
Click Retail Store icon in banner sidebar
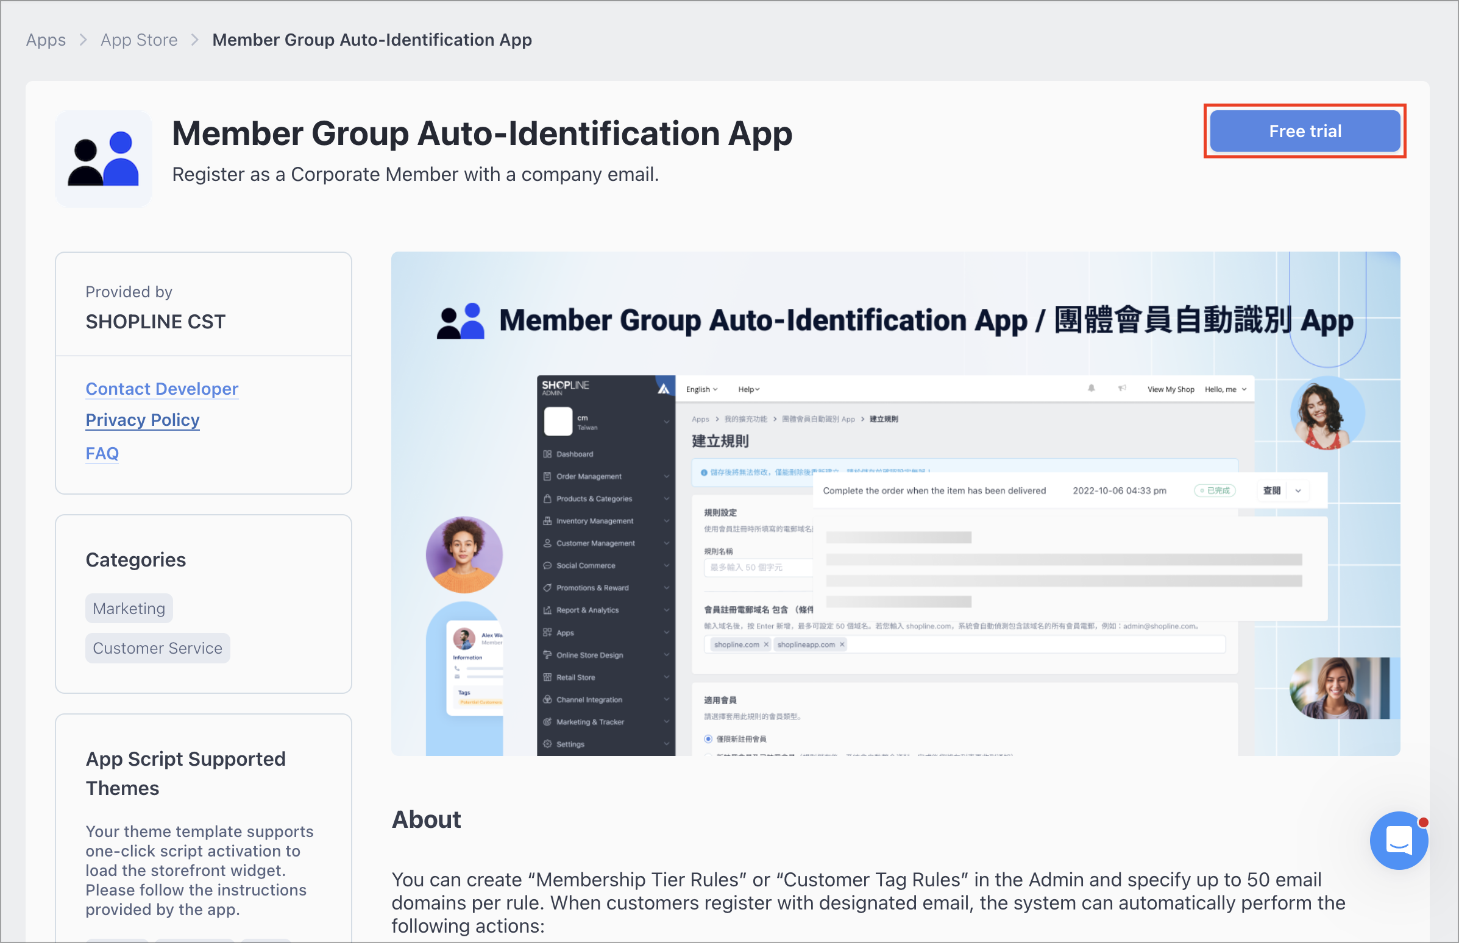pos(547,677)
